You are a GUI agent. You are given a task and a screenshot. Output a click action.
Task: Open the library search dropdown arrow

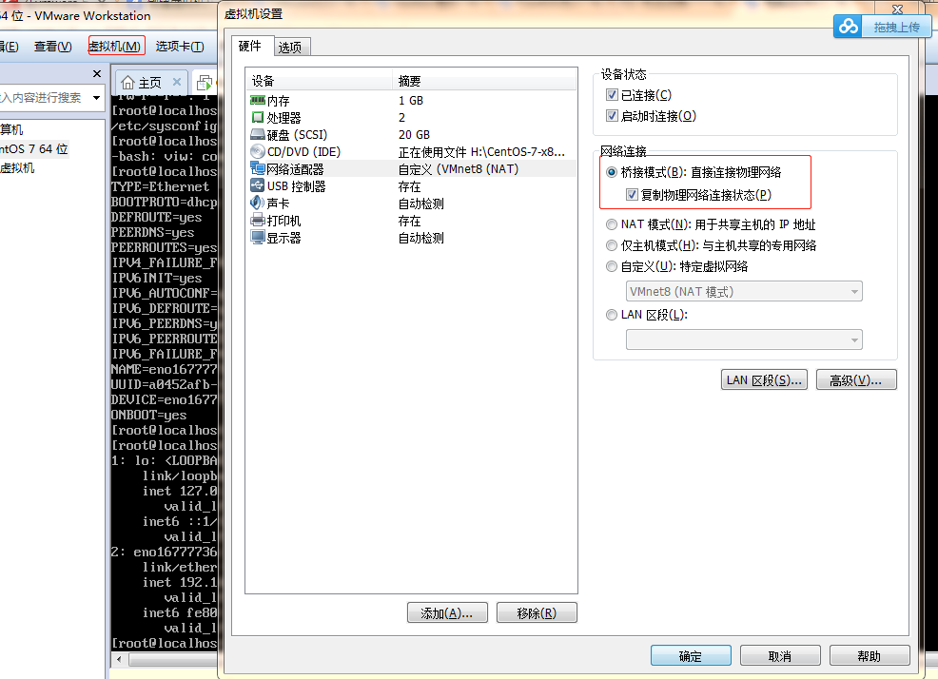coord(96,98)
